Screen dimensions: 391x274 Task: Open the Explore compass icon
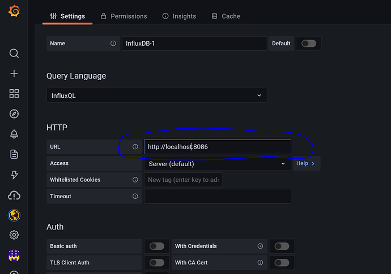pyautogui.click(x=14, y=114)
